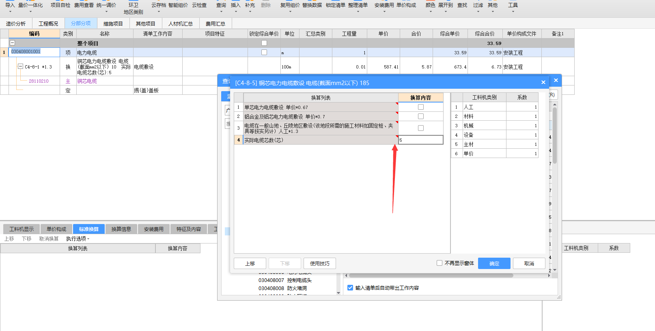Image resolution: width=655 pixels, height=331 pixels.
Task: Collapse the C4-8-1 *1.3 sub-item node
Action: tap(20, 66)
